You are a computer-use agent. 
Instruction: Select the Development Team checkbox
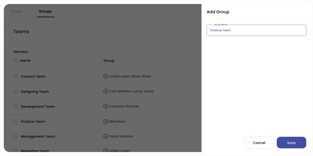(x=16, y=106)
